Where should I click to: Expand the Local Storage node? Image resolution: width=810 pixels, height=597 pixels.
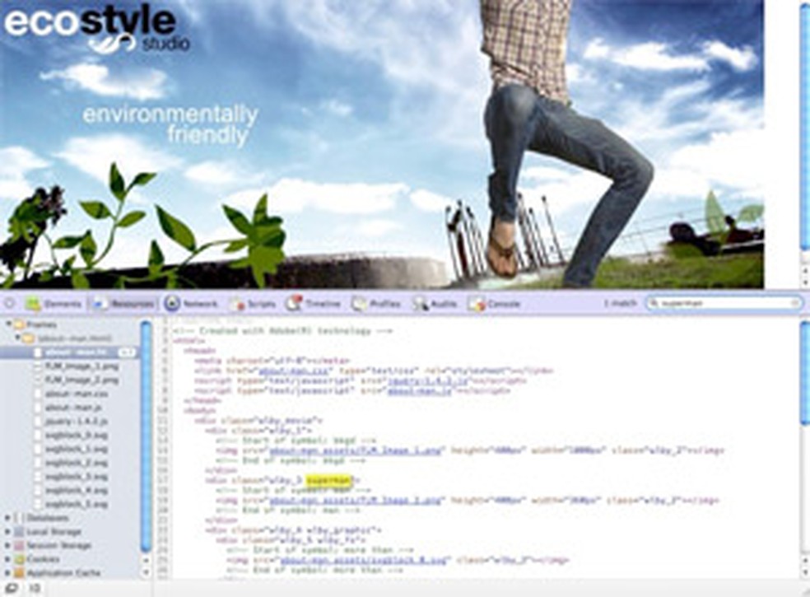pos(7,531)
